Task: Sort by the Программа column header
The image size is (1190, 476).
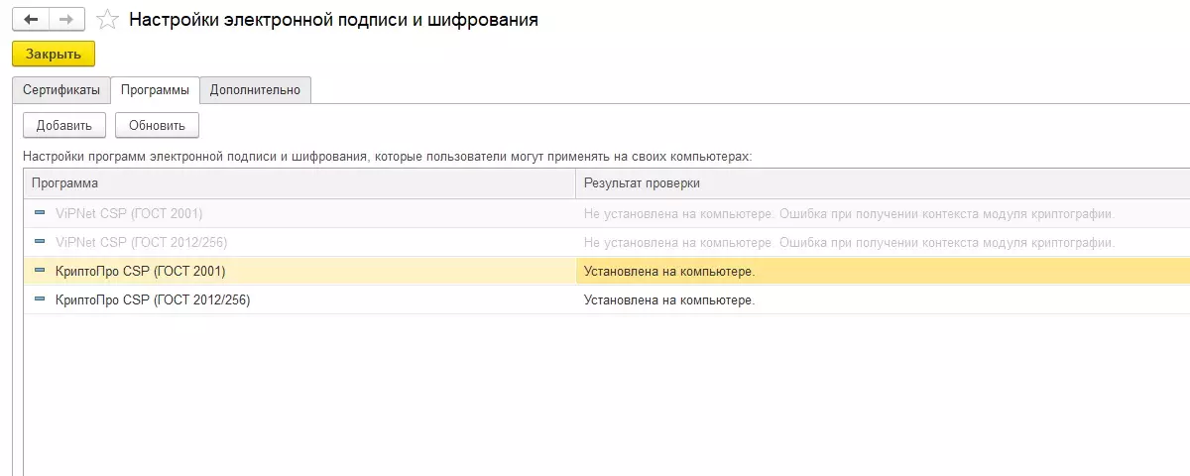Action: pyautogui.click(x=297, y=183)
